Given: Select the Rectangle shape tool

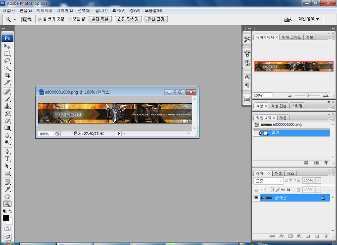Looking at the screenshot, I should coord(7,173).
